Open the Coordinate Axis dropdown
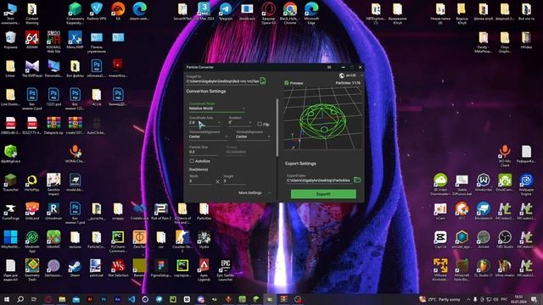The height and width of the screenshot is (305, 543). pyautogui.click(x=204, y=123)
